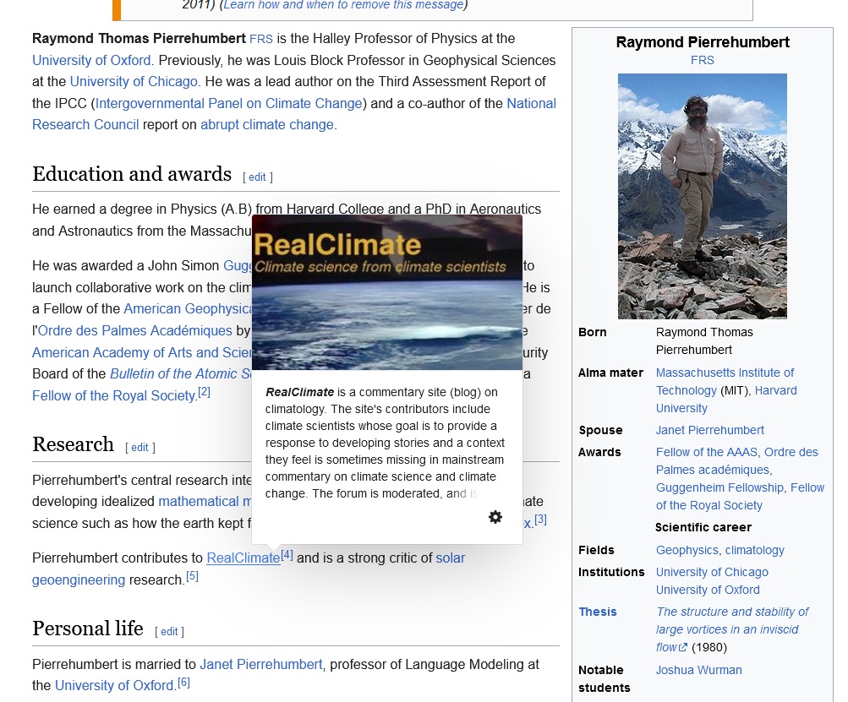Open infobox FRS link under name
848x702 pixels.
702,61
